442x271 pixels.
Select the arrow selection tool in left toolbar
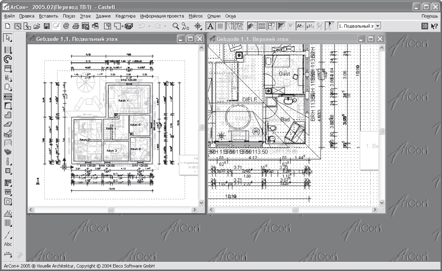[8, 38]
